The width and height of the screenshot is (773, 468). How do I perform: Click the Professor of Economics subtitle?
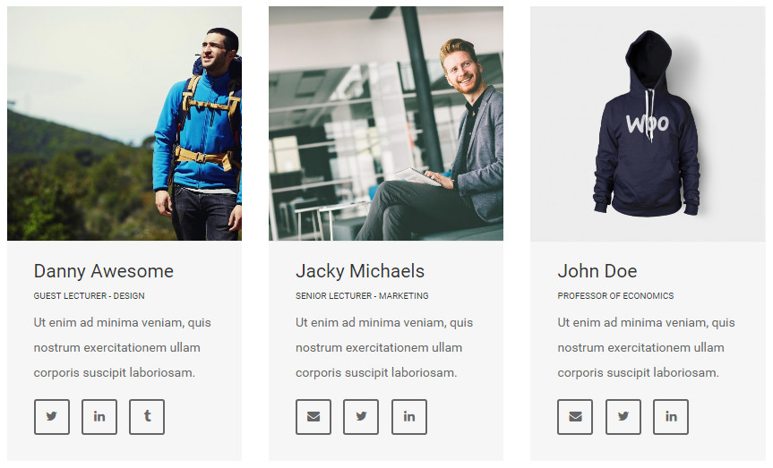click(x=615, y=296)
